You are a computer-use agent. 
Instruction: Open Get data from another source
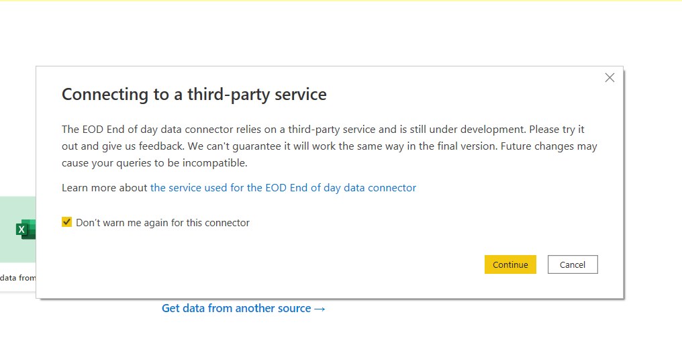(x=243, y=308)
